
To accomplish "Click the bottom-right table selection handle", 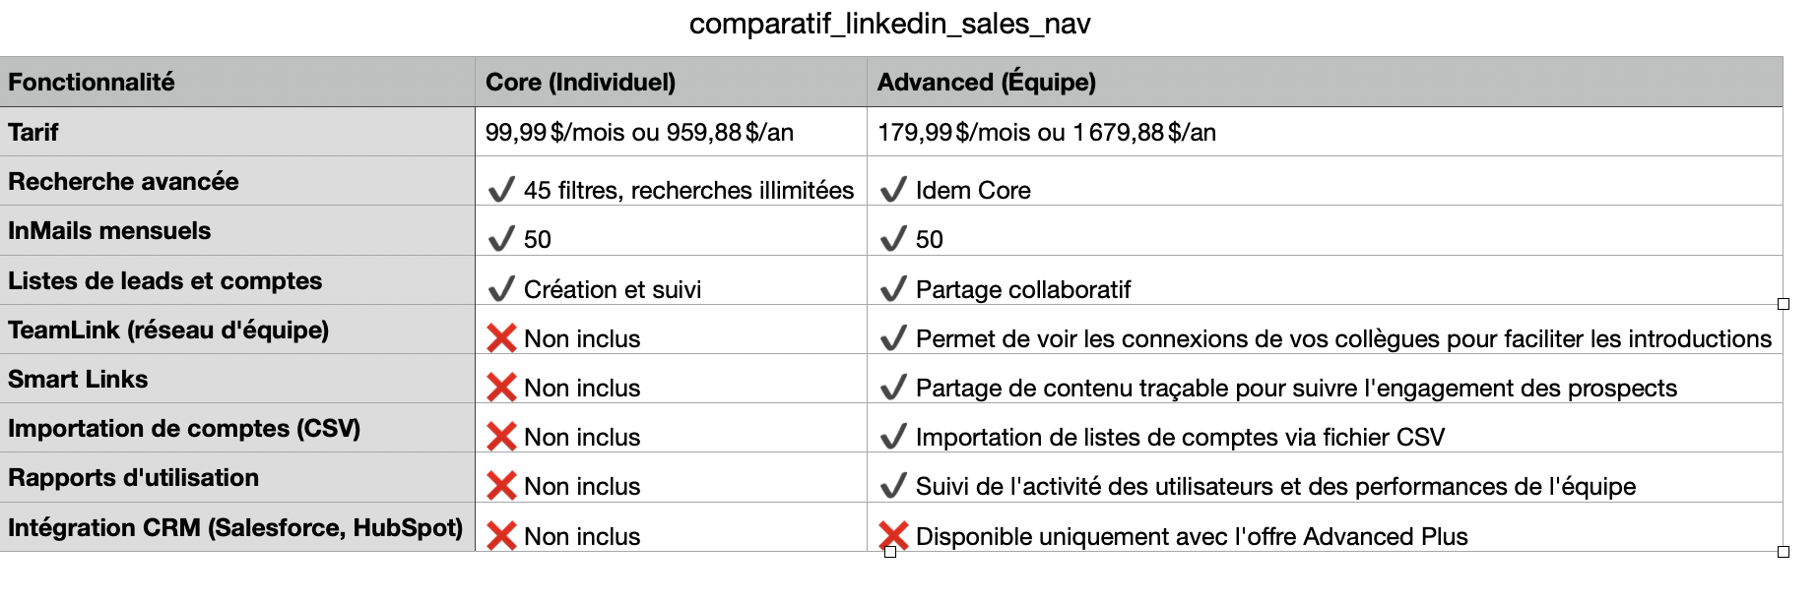I will pos(1783,552).
